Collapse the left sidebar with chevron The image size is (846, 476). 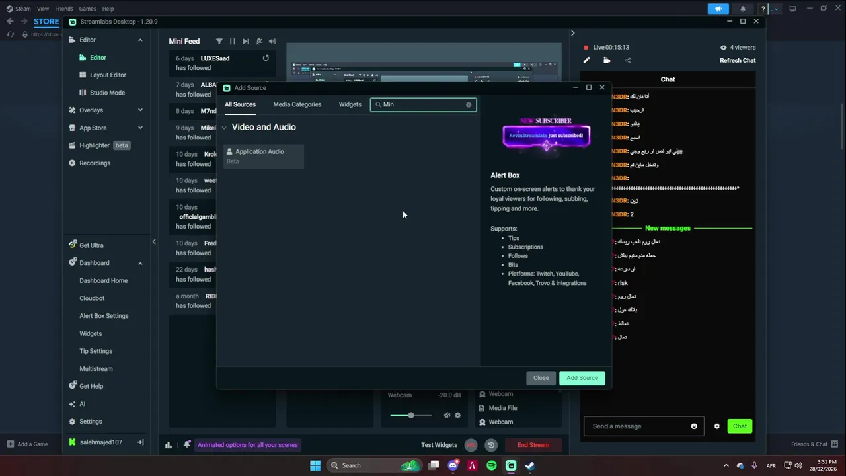154,242
